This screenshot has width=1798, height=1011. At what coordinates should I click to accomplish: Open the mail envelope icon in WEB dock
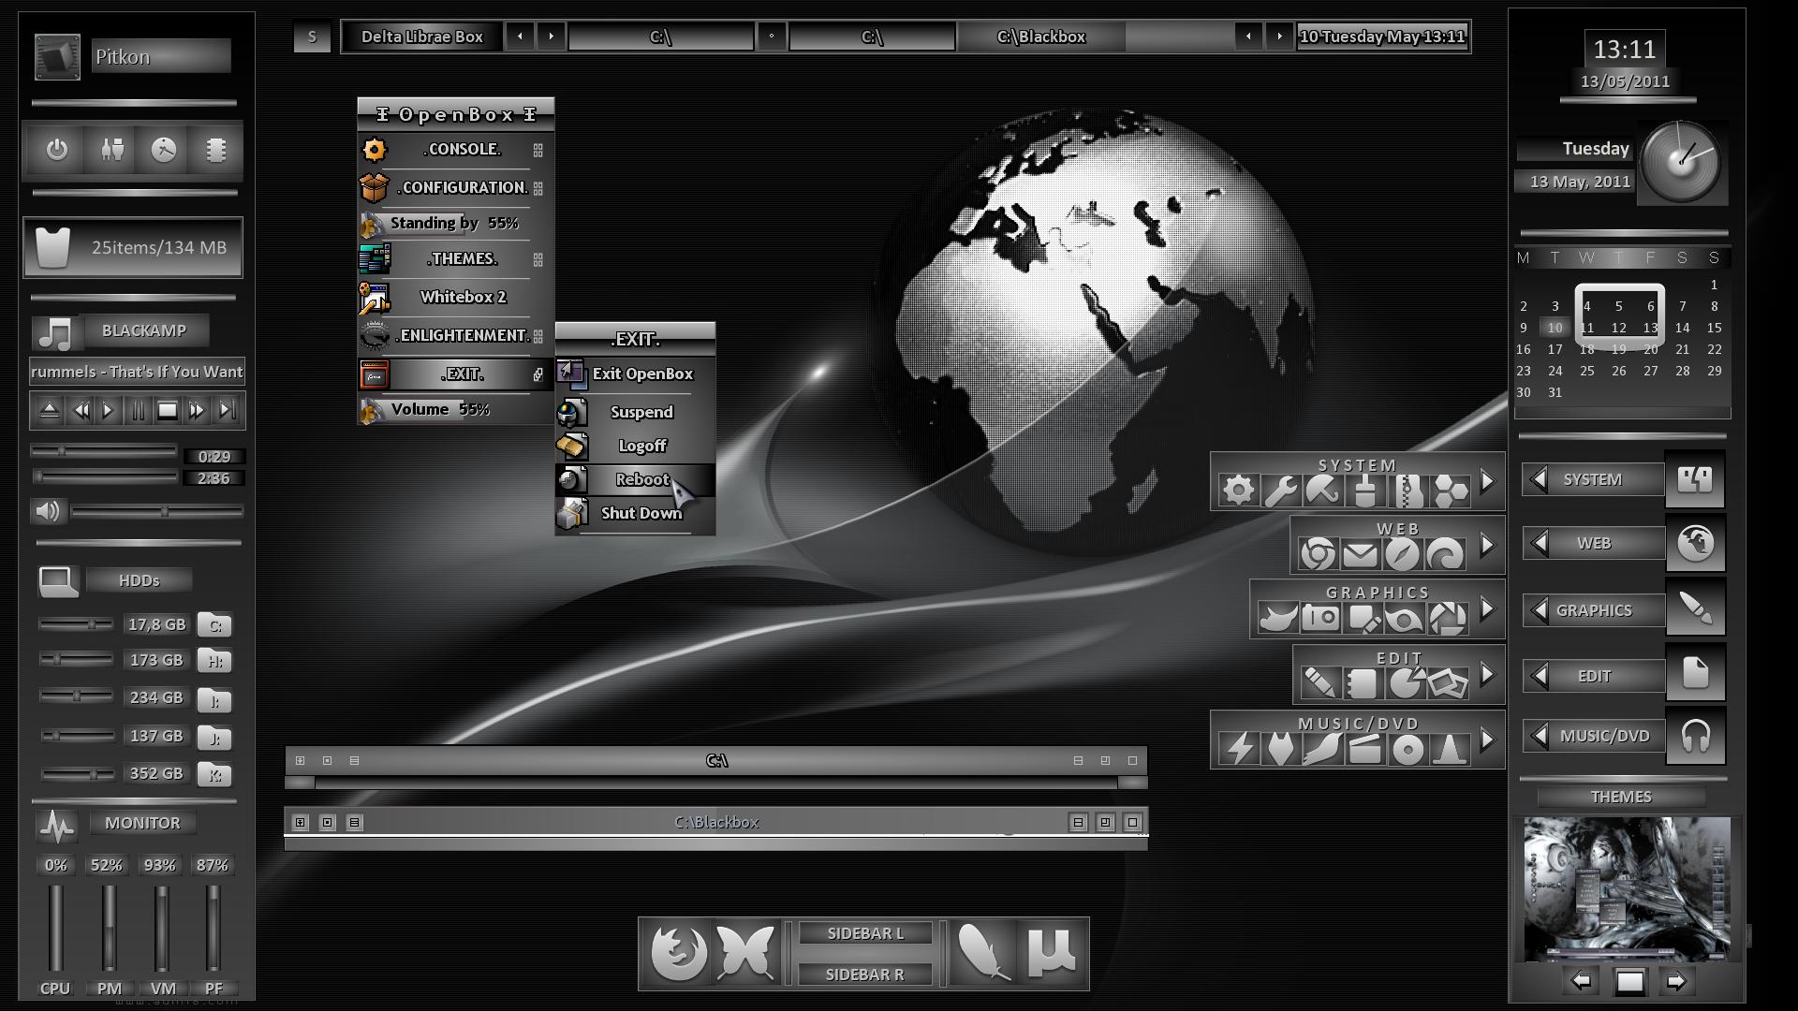tap(1360, 554)
